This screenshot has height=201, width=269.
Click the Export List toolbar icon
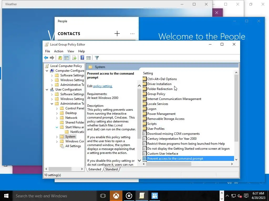(x=74, y=58)
